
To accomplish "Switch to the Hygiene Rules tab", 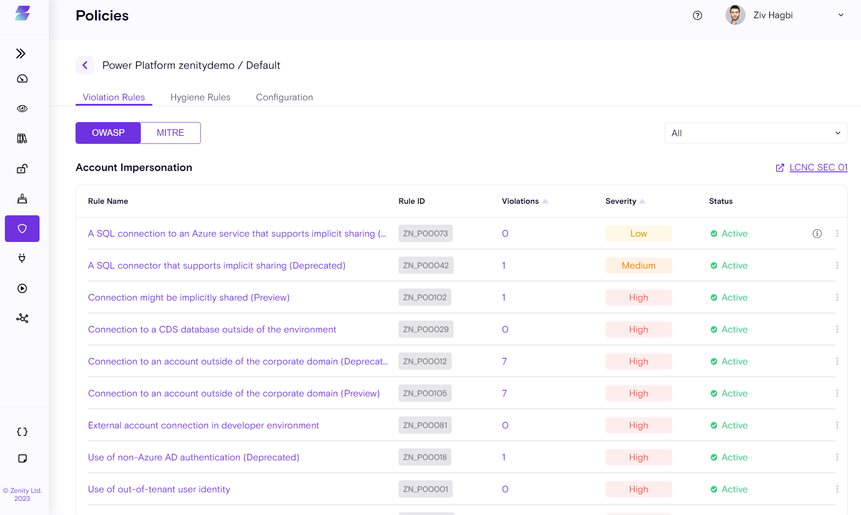I will tap(200, 97).
